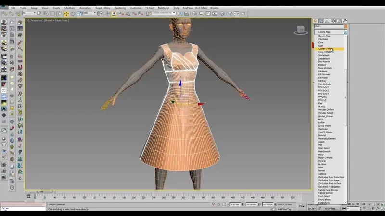Open the Rendering menu

(x=120, y=8)
